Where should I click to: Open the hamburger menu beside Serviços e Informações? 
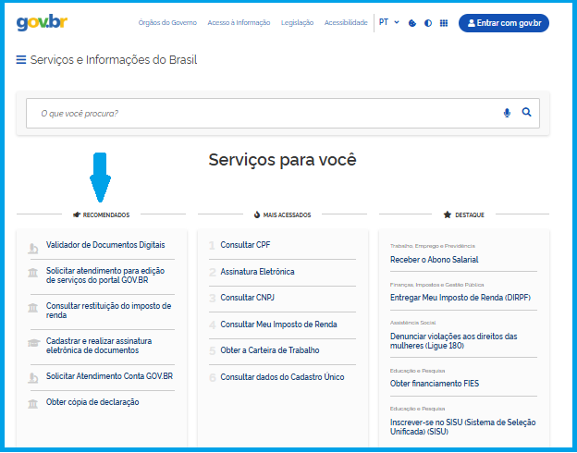(21, 59)
